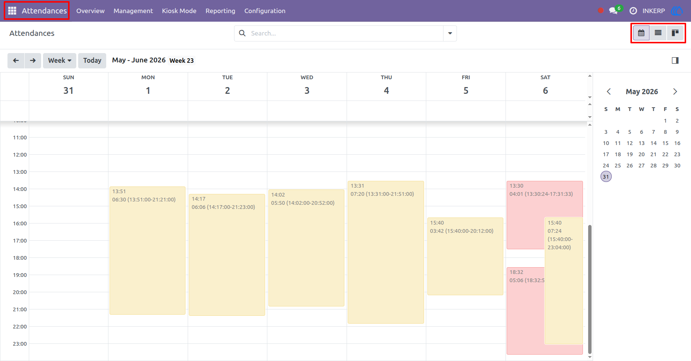The width and height of the screenshot is (691, 361).
Task: Open the Overview menu
Action: 90,11
